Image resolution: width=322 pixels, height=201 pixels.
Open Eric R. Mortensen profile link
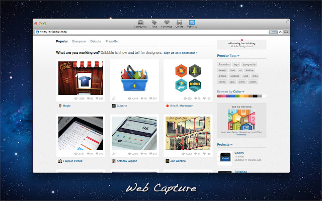click(182, 106)
